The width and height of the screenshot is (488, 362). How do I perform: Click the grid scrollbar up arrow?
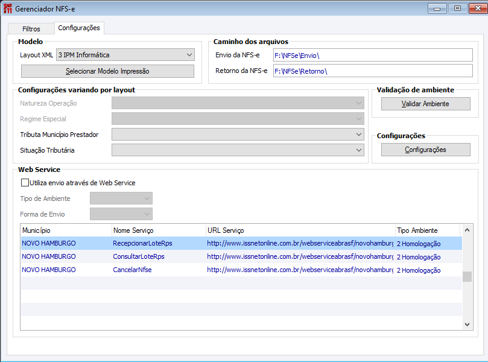point(467,230)
